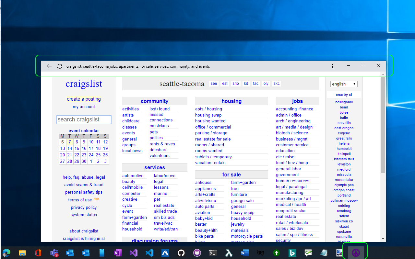
Task: Open 'motorcycle parts' for sale link
Action: pyautogui.click(x=247, y=236)
